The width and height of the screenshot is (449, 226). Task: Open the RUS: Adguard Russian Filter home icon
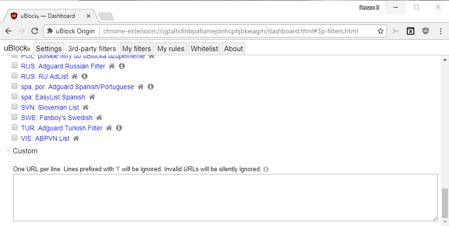pyautogui.click(x=112, y=66)
